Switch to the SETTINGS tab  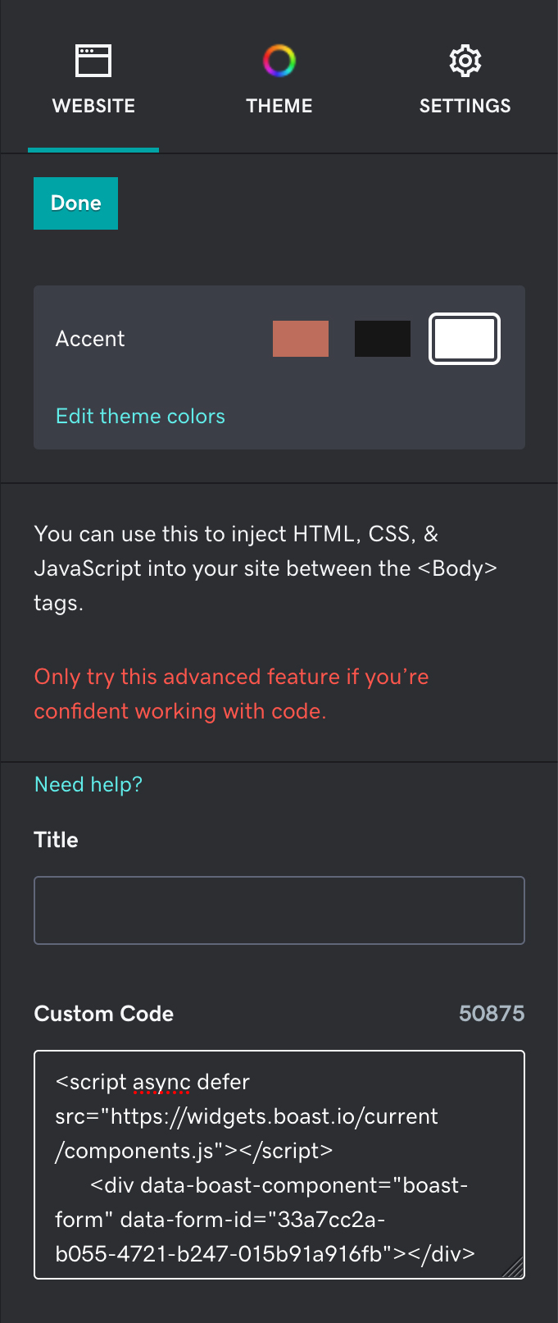465,105
